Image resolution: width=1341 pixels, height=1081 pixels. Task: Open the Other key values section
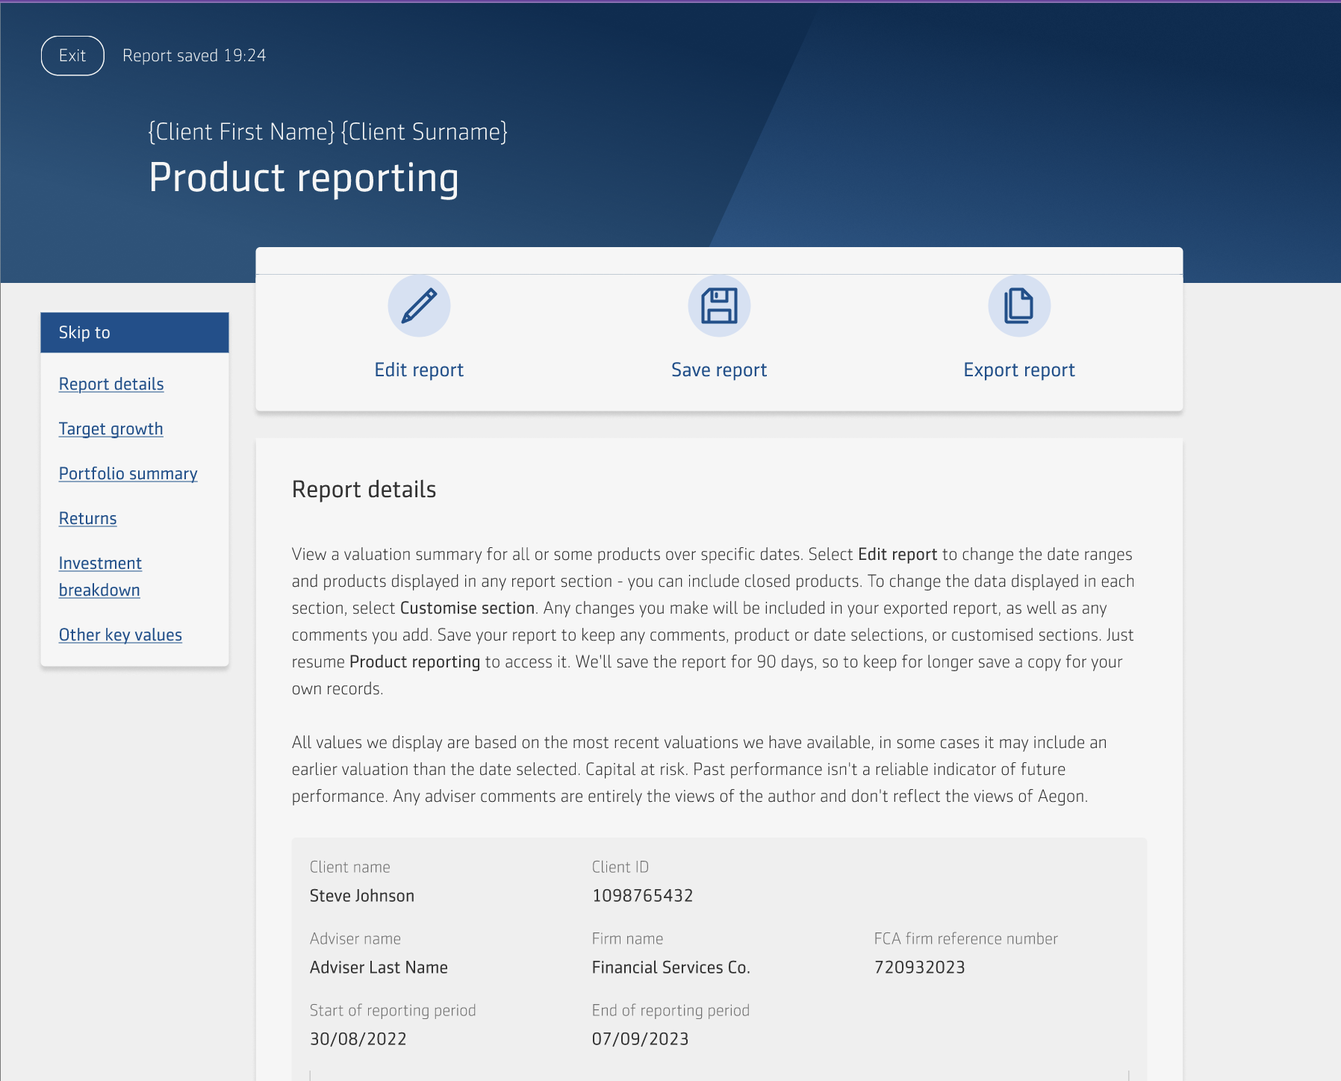pyautogui.click(x=120, y=635)
